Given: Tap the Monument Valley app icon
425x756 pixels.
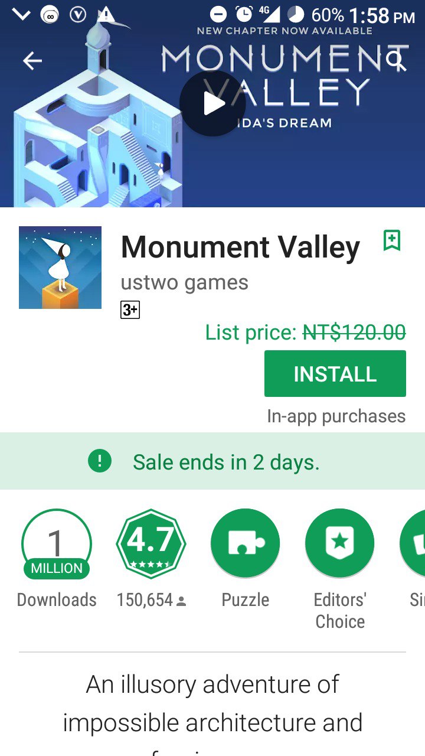Looking at the screenshot, I should click(x=60, y=268).
